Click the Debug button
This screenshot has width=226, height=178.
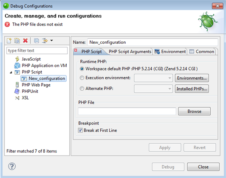pyautogui.click(x=168, y=167)
